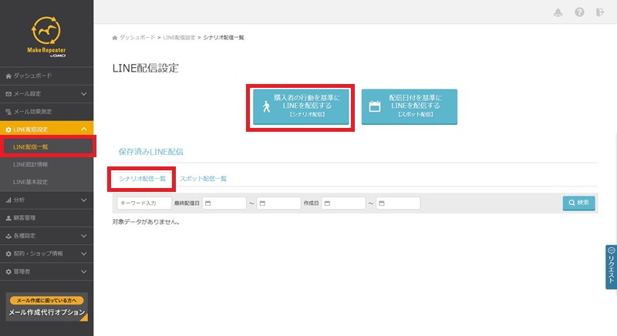This screenshot has height=336, width=617.
Task: Click the 検索 search button
Action: pyautogui.click(x=578, y=203)
